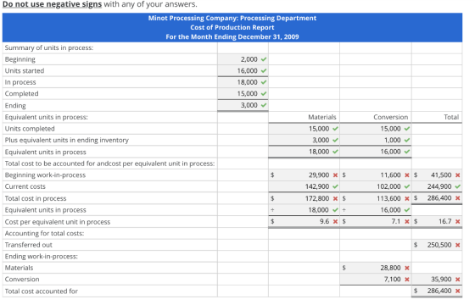
Task: Click green check beside Completed 15,000 units
Action: tap(264, 94)
